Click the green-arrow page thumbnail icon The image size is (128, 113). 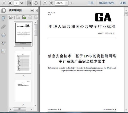tap(24, 17)
